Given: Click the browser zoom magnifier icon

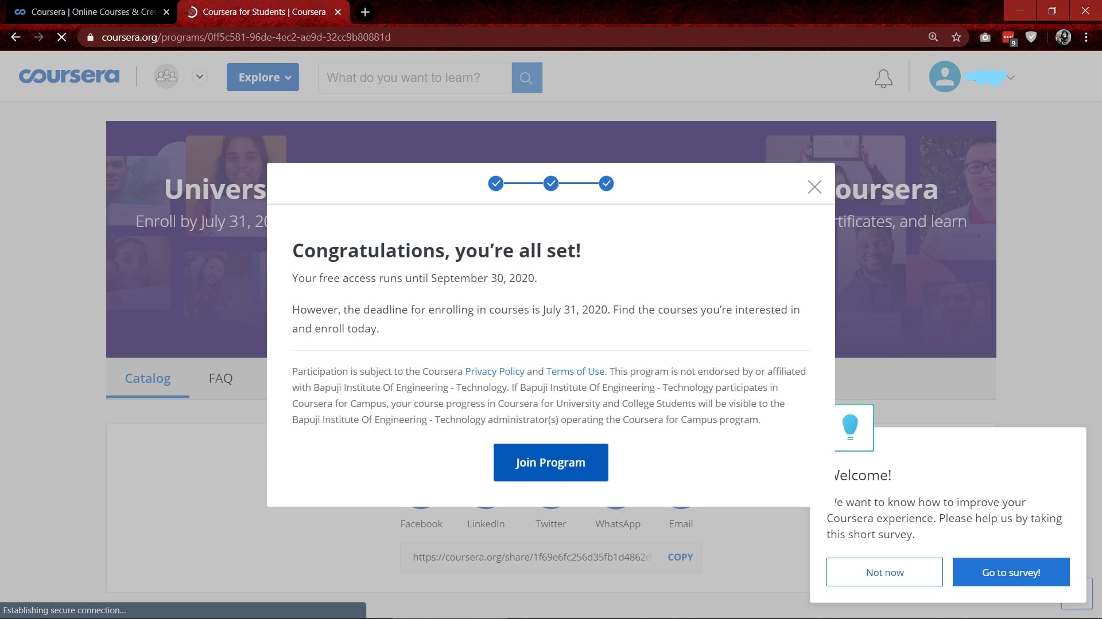Looking at the screenshot, I should 933,37.
